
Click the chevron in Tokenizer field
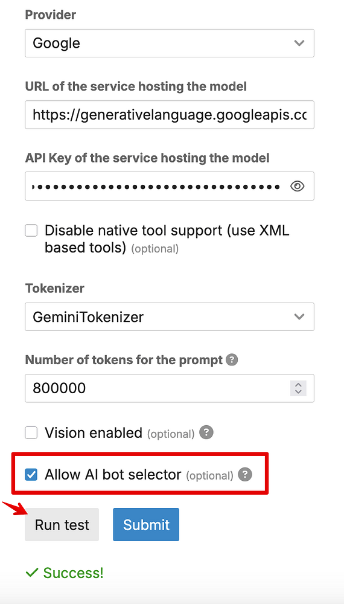pyautogui.click(x=299, y=316)
